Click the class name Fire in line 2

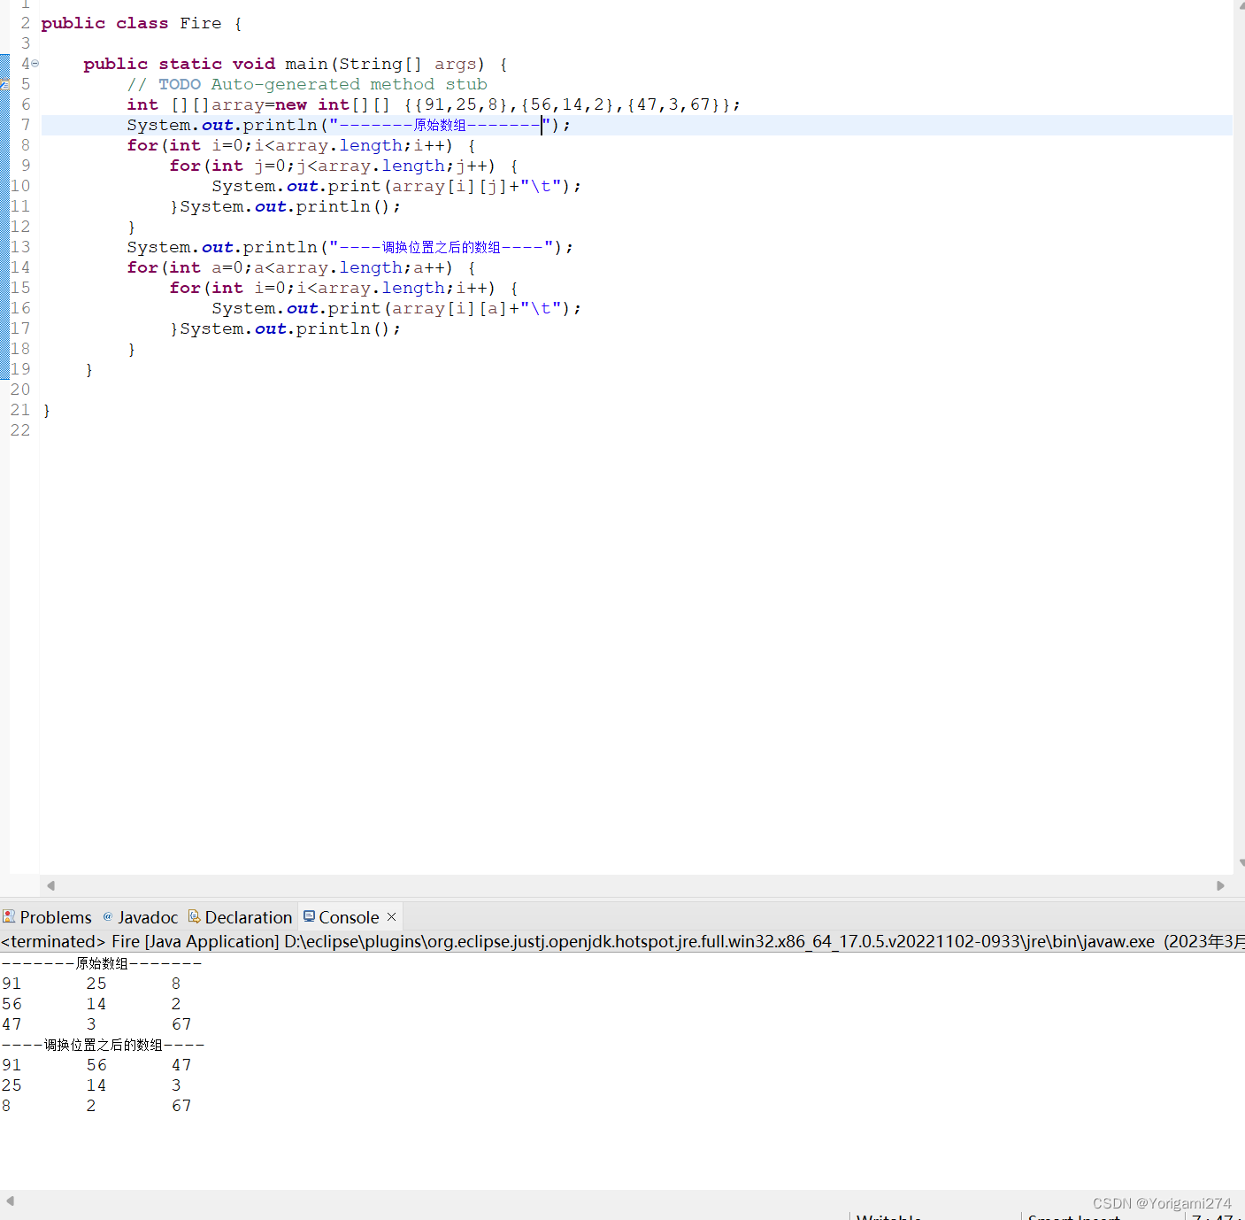tap(201, 23)
